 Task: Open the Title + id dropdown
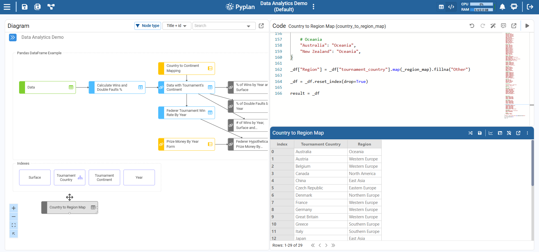click(x=176, y=26)
